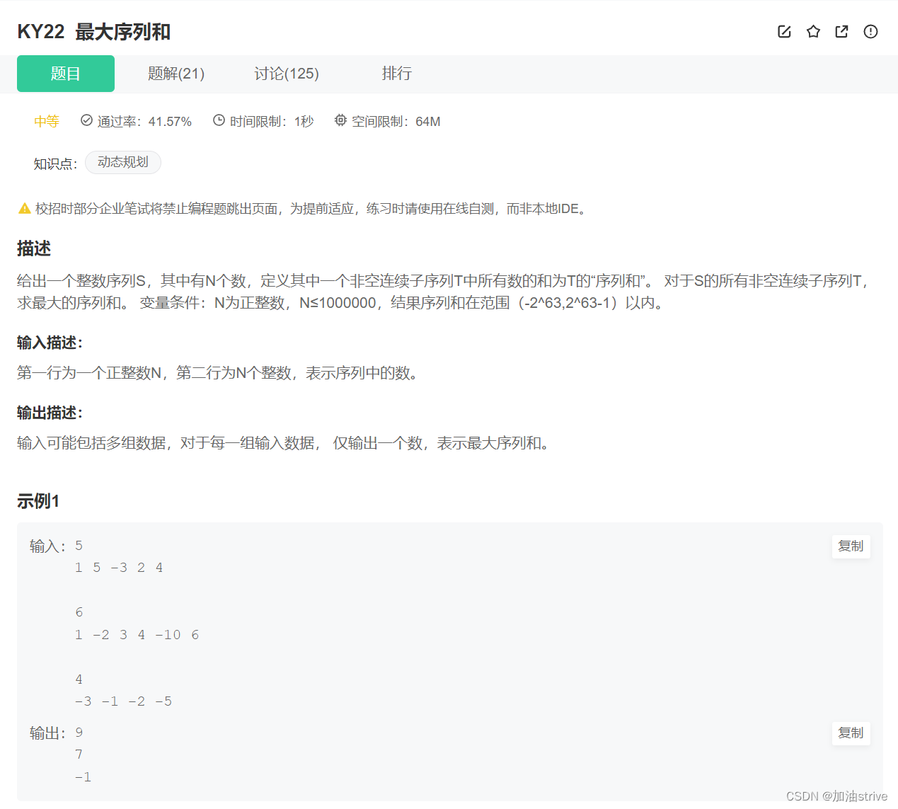The width and height of the screenshot is (898, 809).
Task: Copy the sample output with 复制 button
Action: (x=851, y=733)
